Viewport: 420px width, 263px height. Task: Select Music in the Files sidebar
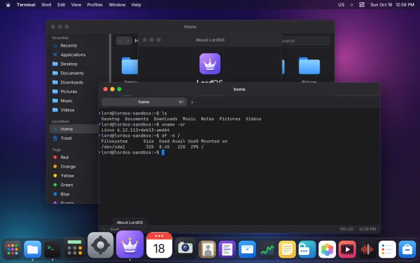tap(66, 101)
